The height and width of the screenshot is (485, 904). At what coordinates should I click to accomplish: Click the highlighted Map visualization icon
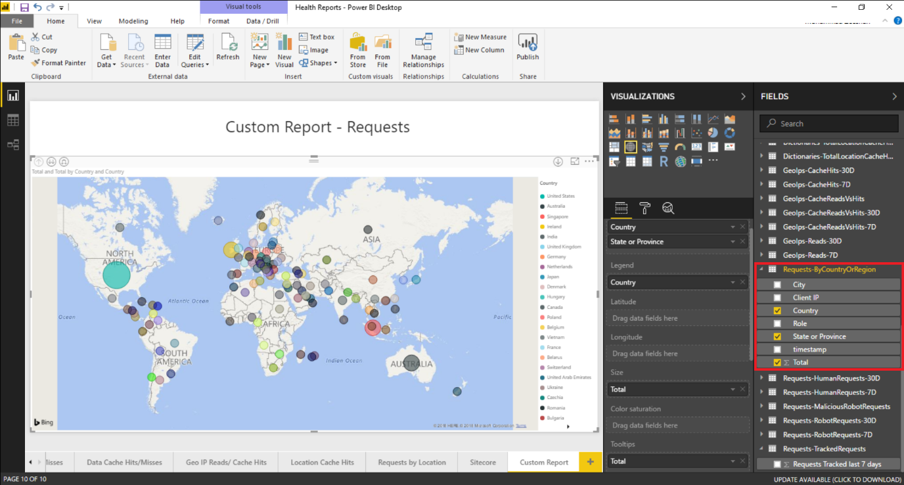tap(631, 147)
